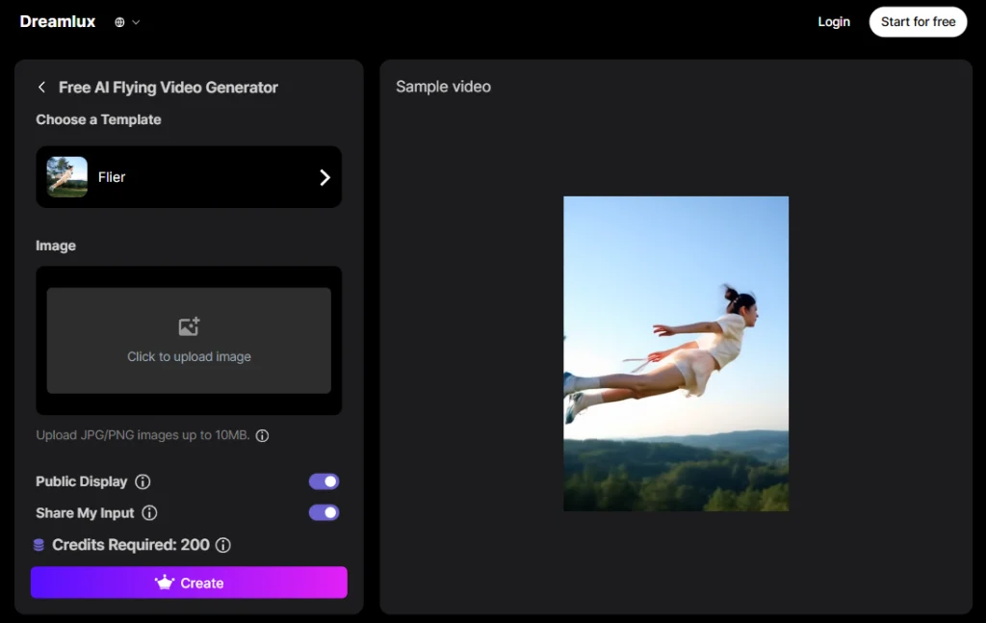Open the Login page
The width and height of the screenshot is (986, 623).
834,21
